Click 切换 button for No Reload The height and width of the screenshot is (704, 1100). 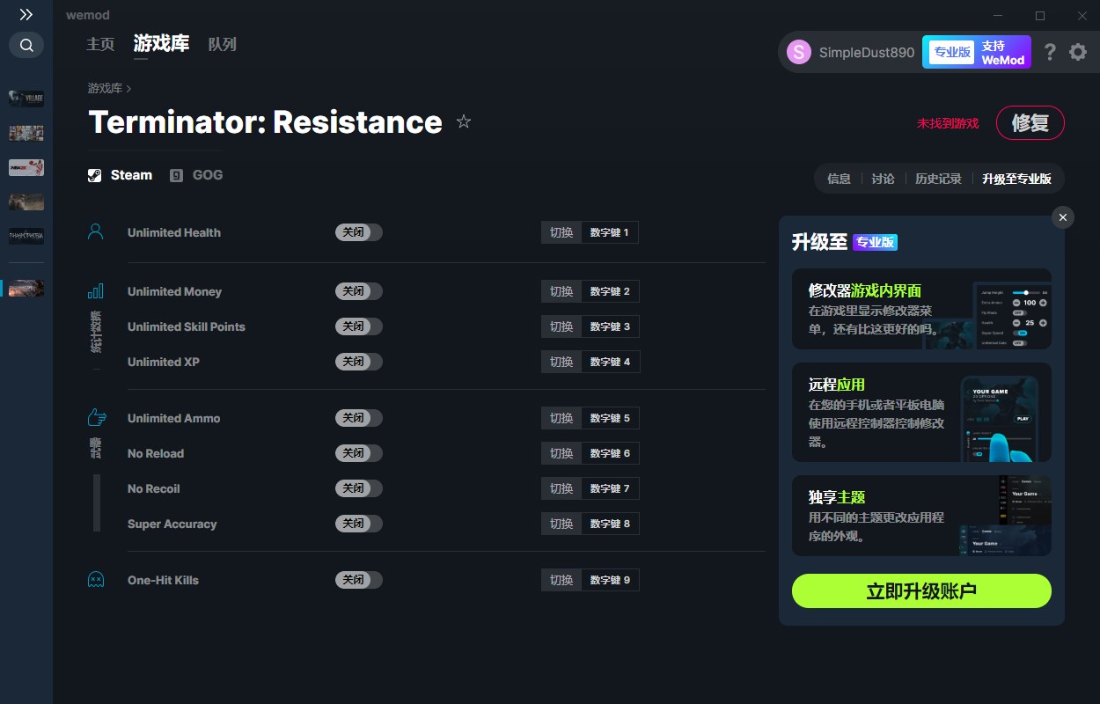click(x=561, y=453)
